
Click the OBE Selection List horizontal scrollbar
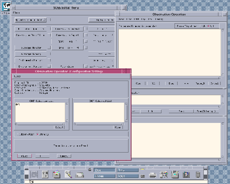(40, 124)
